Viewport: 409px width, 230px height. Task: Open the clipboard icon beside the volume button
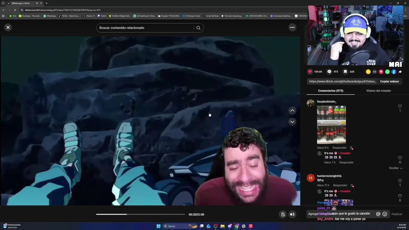[x=283, y=214]
